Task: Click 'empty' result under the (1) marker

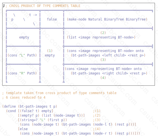Action: (50, 55)
